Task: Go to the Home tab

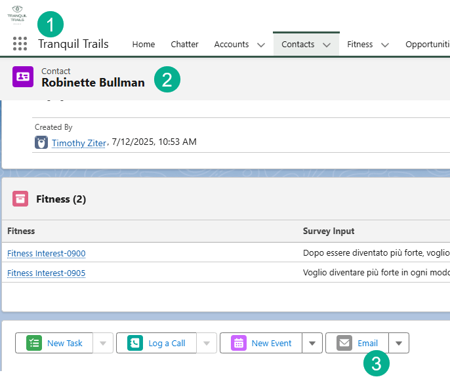Action: click(144, 45)
